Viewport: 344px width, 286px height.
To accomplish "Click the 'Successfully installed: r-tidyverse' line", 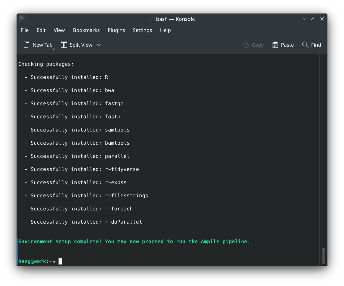I will (x=82, y=169).
